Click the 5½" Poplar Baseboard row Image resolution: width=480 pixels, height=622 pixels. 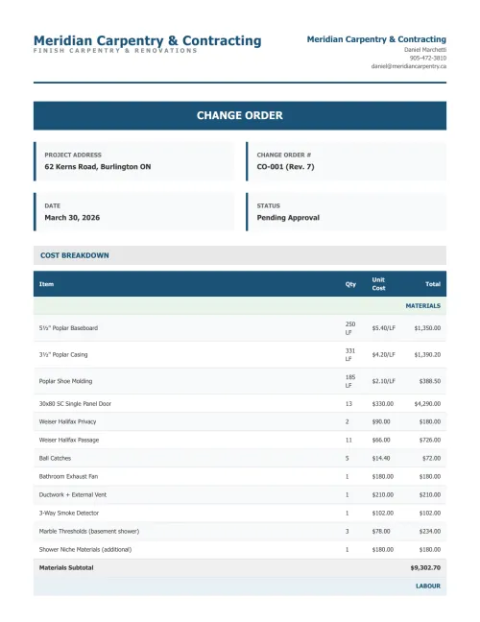point(240,328)
